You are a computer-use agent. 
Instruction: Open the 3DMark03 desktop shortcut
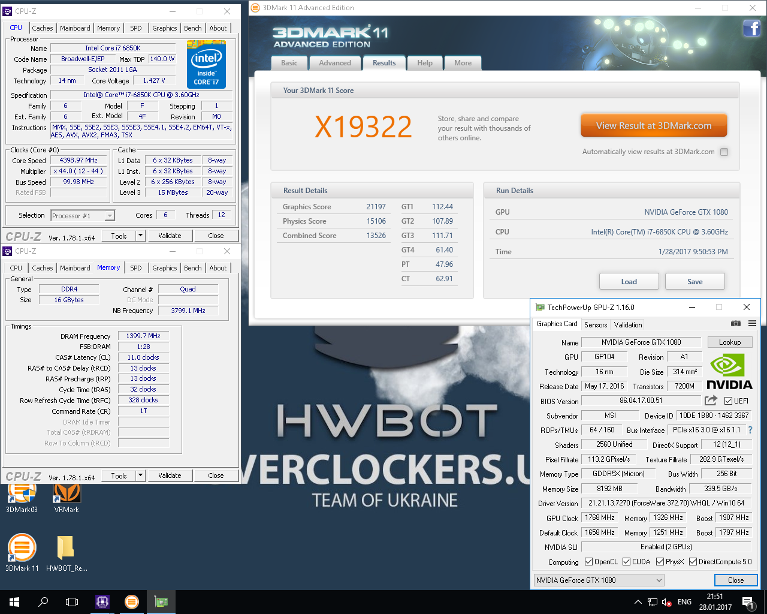coord(22,496)
